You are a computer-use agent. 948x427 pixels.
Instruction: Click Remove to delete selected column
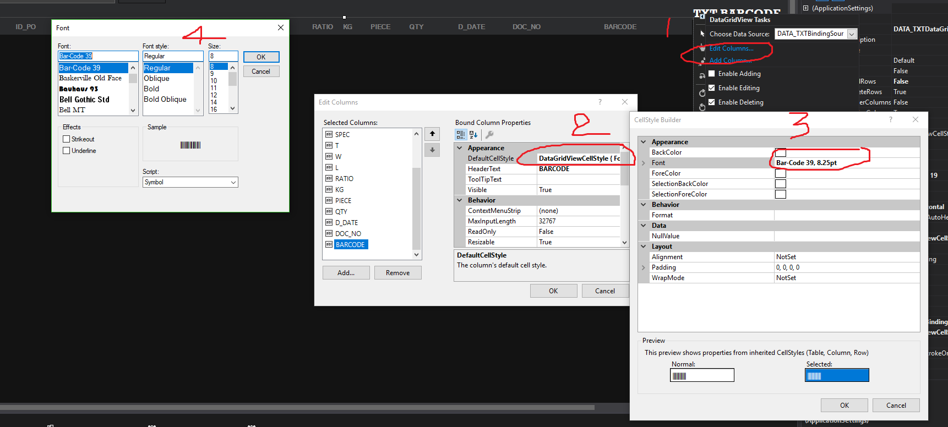click(397, 273)
